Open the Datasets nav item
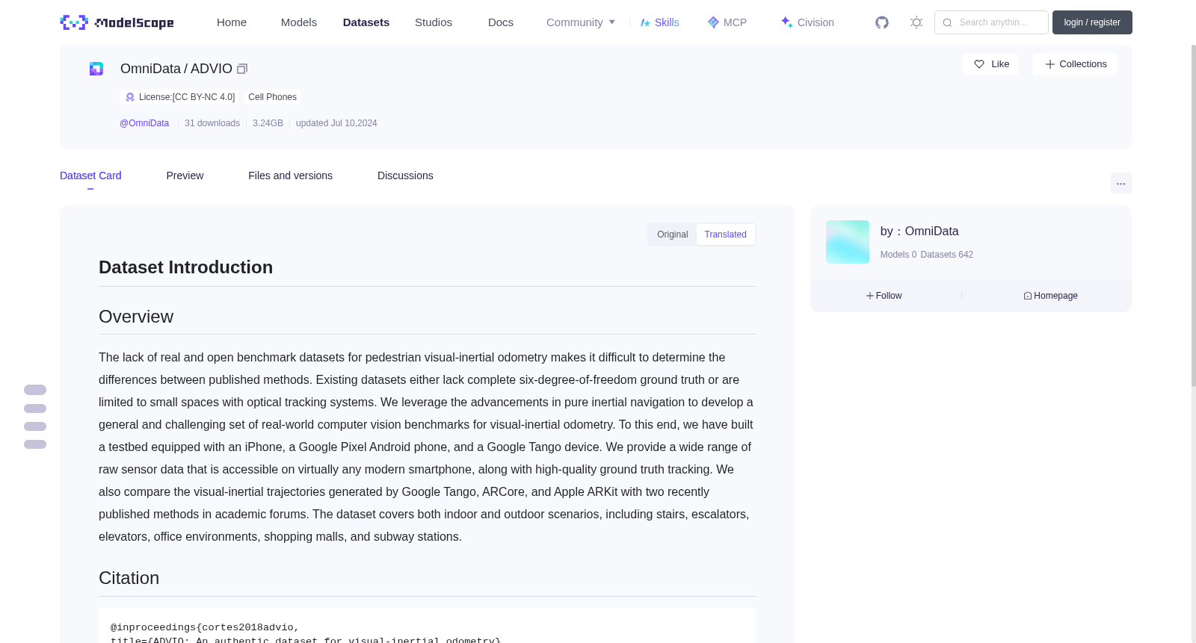This screenshot has height=643, width=1196. 366,22
